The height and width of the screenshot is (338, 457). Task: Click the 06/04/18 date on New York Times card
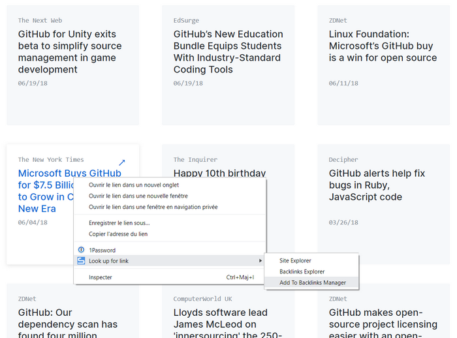33,223
